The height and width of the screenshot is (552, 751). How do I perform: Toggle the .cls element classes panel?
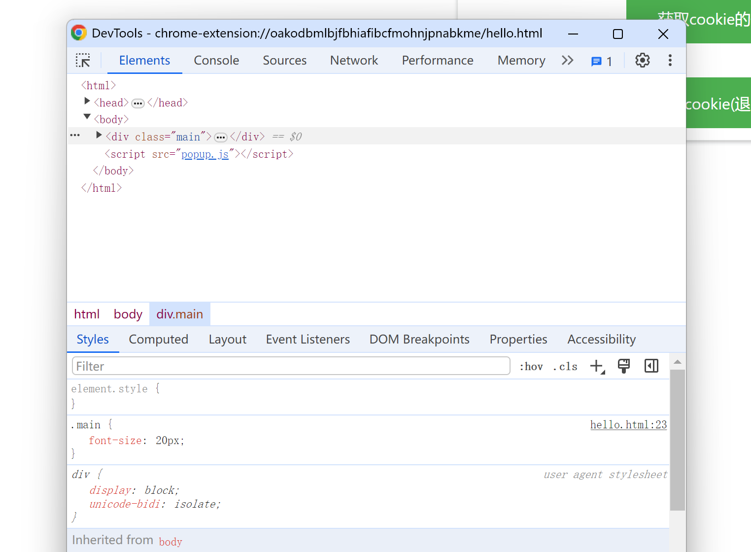565,367
